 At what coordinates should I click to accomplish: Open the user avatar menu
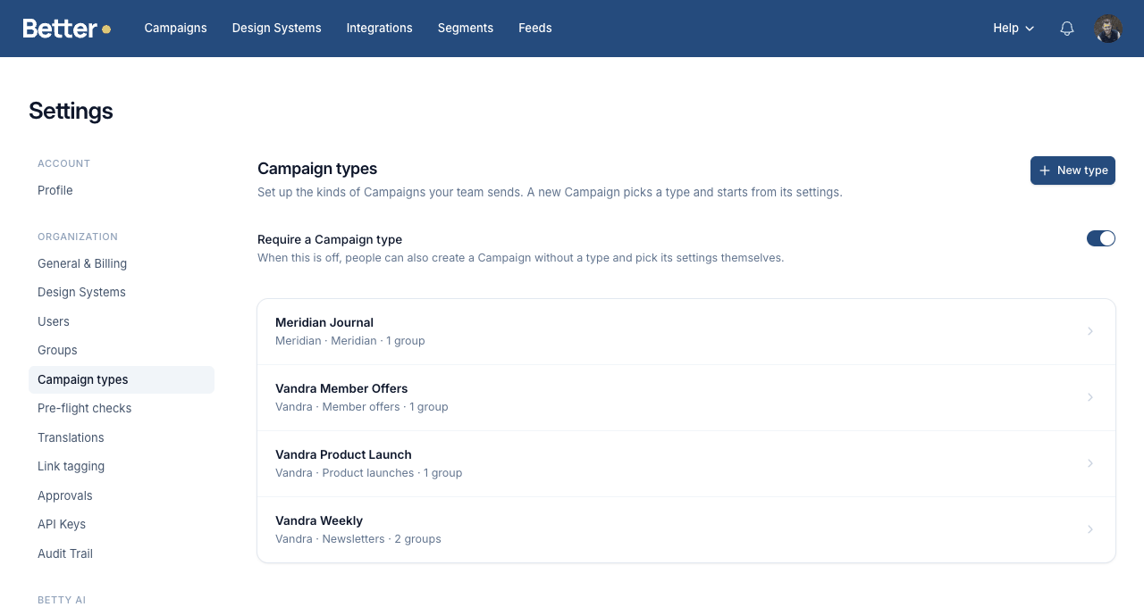click(x=1108, y=29)
